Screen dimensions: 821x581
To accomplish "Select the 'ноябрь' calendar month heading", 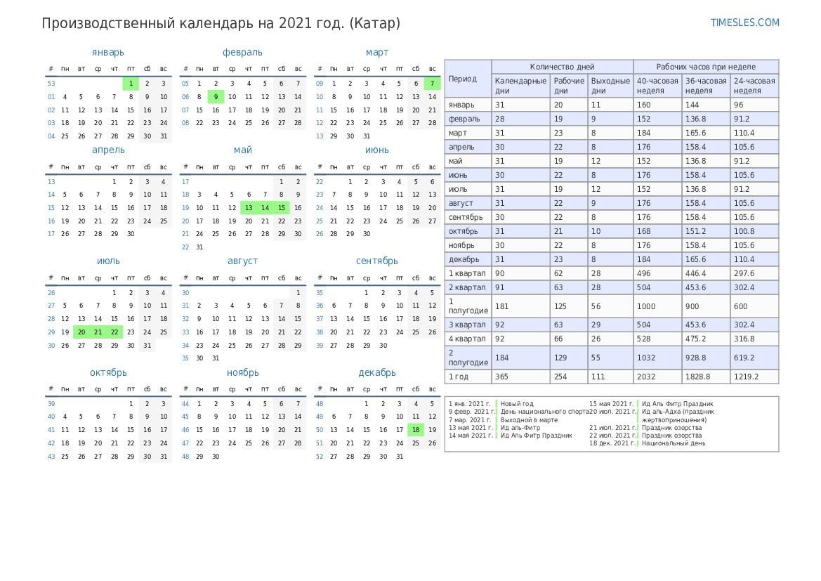I will tap(243, 372).
